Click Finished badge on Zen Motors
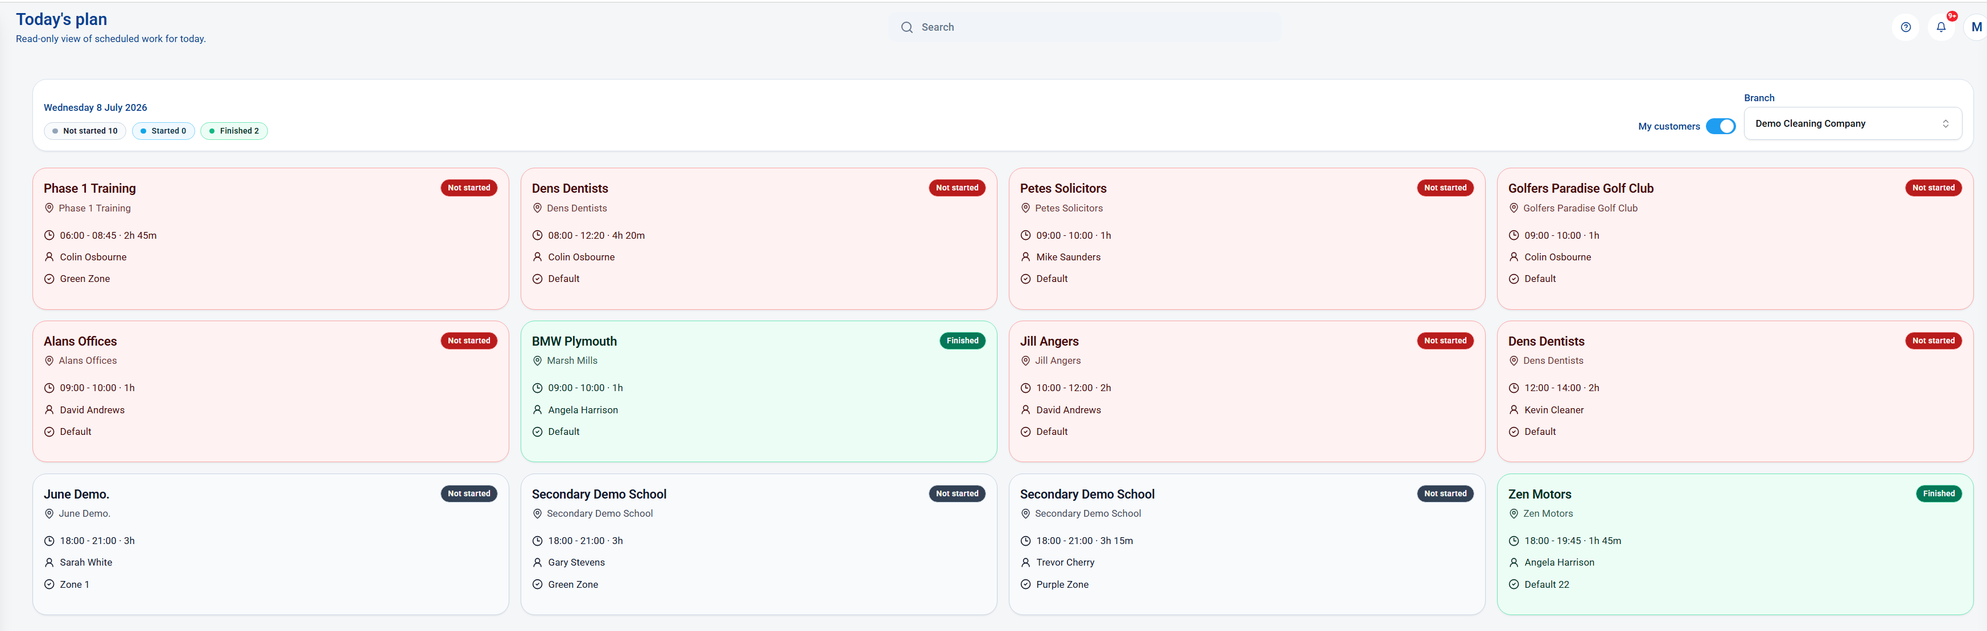This screenshot has height=631, width=1987. (x=1939, y=494)
